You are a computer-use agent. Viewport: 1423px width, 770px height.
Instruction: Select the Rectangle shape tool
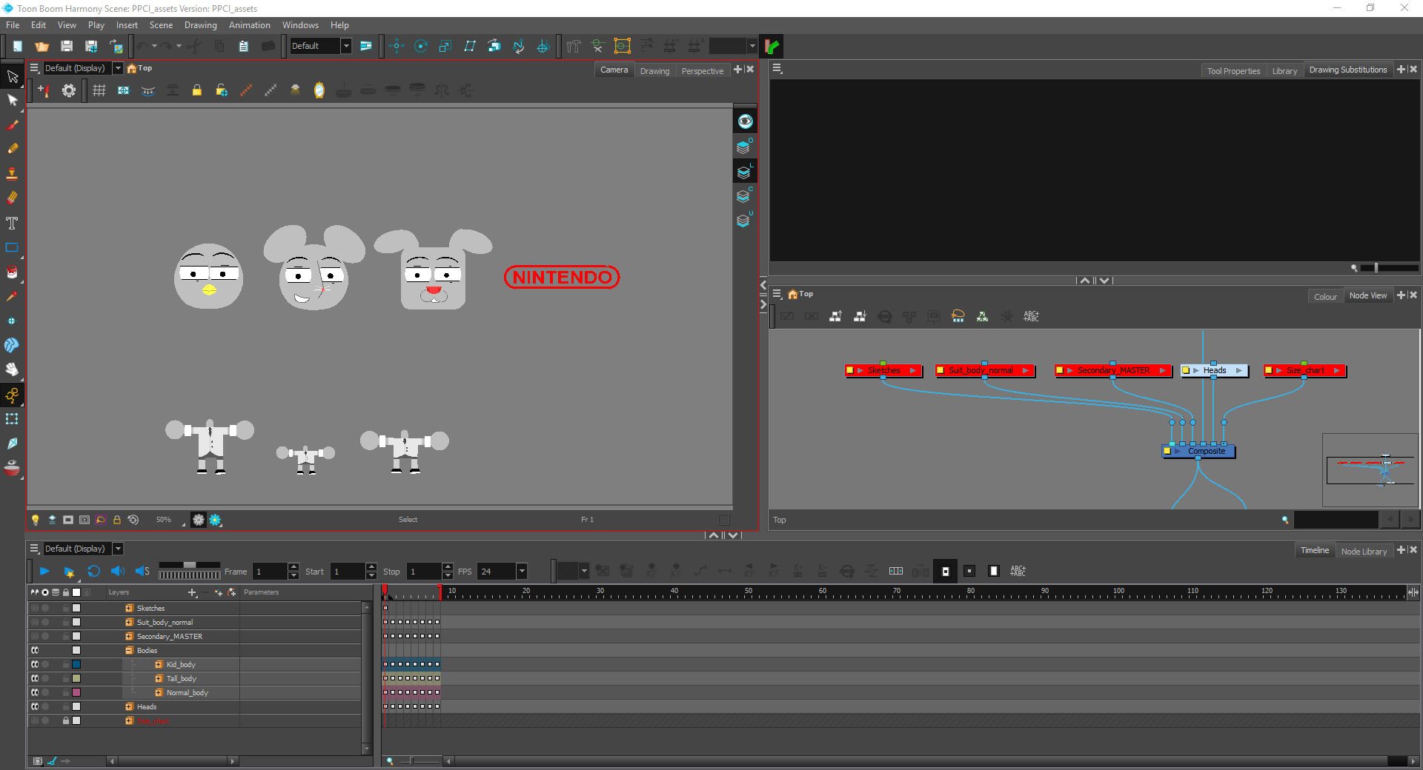[x=12, y=247]
